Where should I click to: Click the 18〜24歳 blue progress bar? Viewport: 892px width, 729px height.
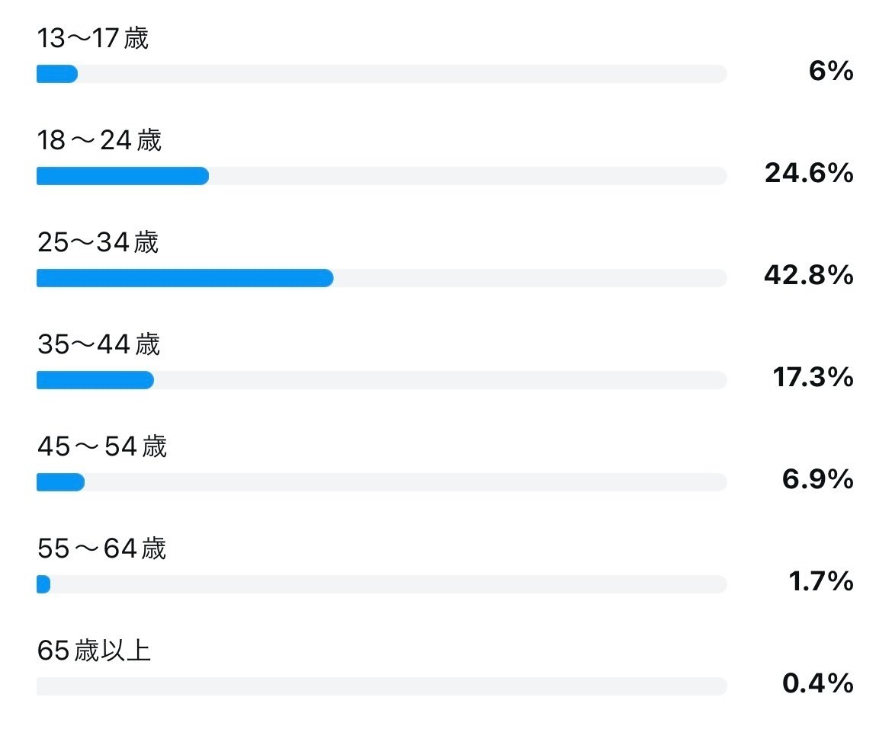click(x=122, y=176)
